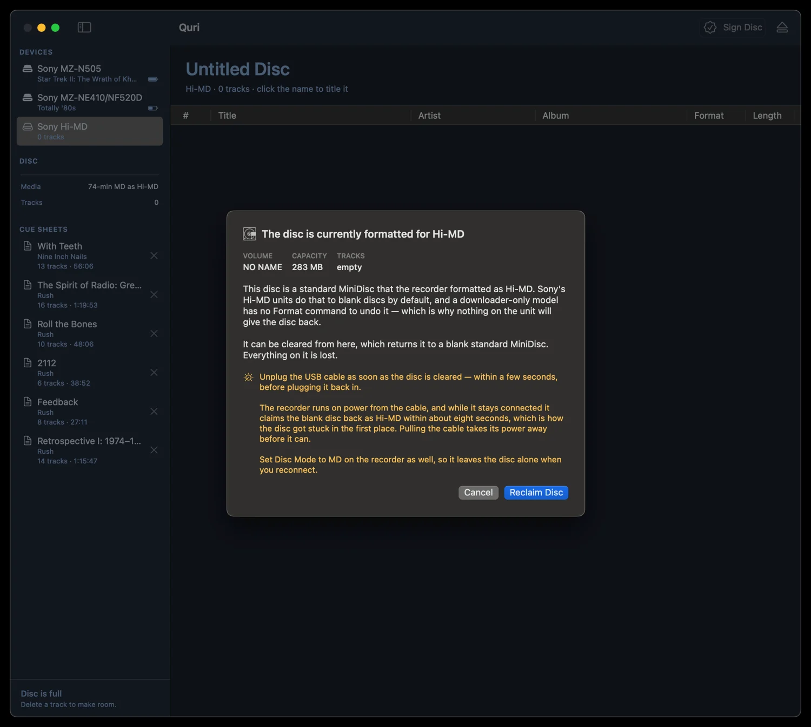Remove The Spirit of Radio cue sheet
811x727 pixels.
pyautogui.click(x=154, y=294)
